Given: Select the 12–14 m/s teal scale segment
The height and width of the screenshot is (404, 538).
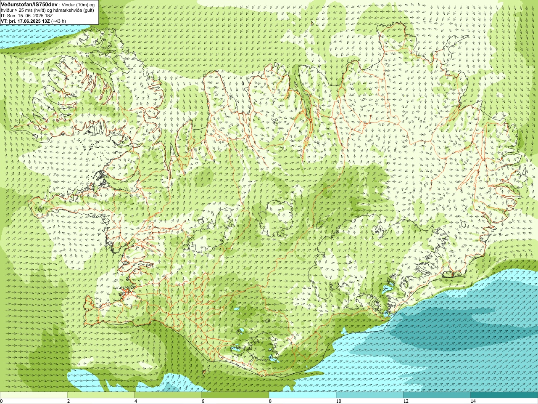Looking at the screenshot, I should click(437, 395).
